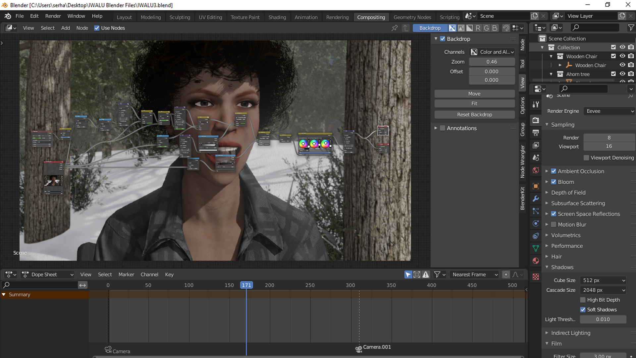
Task: Open the Node Wrangler sidebar tab
Action: (x=522, y=161)
